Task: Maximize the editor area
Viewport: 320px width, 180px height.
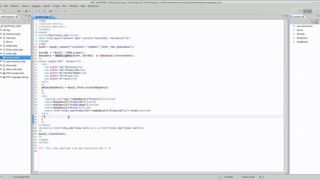Action: pos(286,16)
